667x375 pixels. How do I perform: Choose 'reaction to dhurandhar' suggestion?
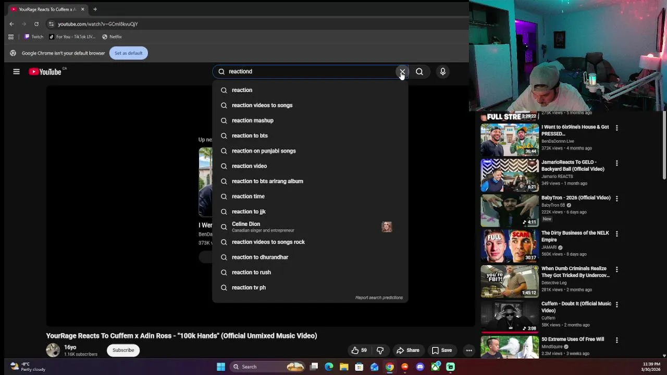coord(310,257)
